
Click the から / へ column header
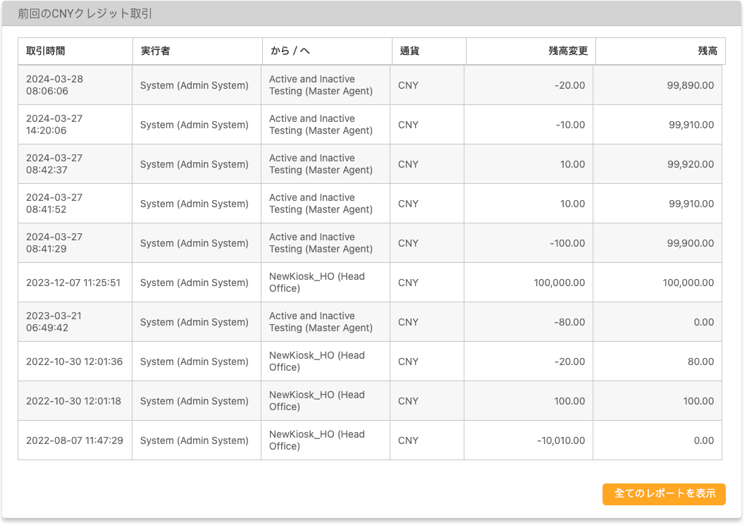pyautogui.click(x=290, y=51)
